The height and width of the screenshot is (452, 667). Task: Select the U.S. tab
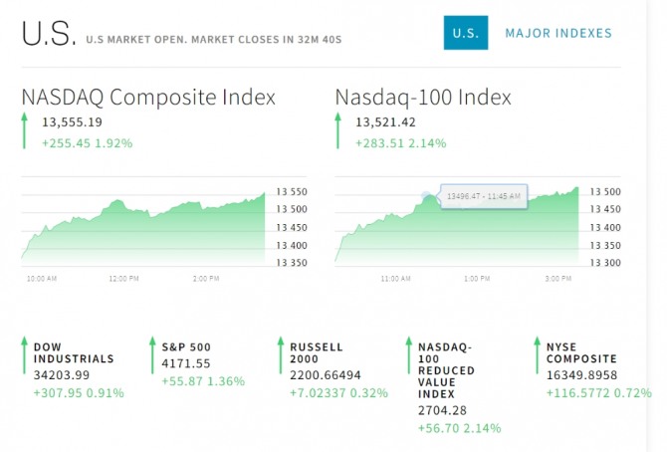(x=465, y=33)
